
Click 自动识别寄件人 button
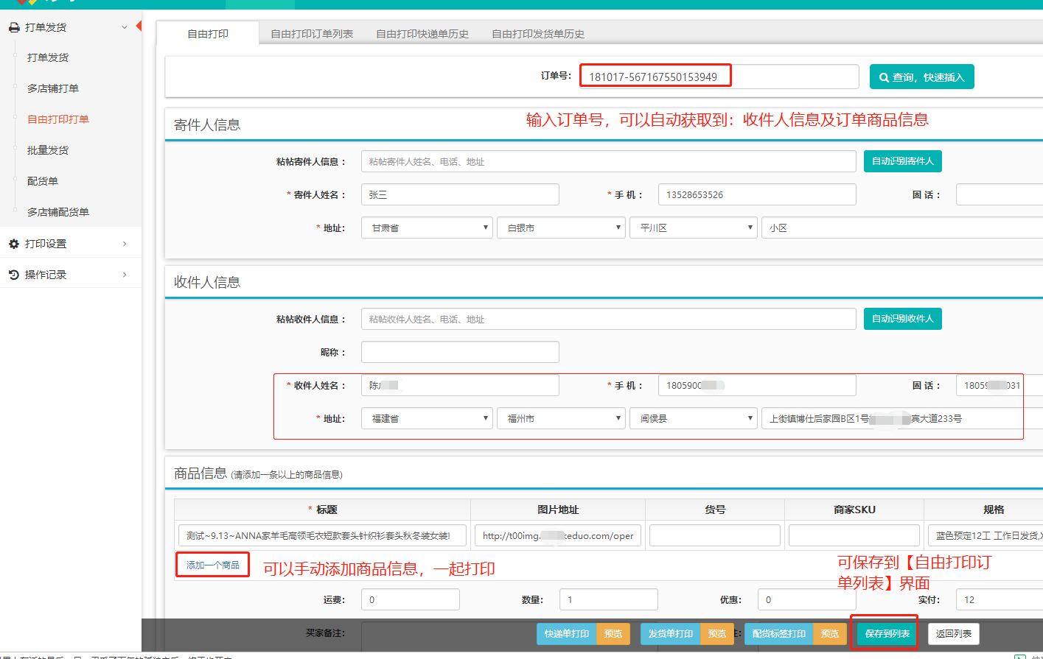(x=903, y=161)
